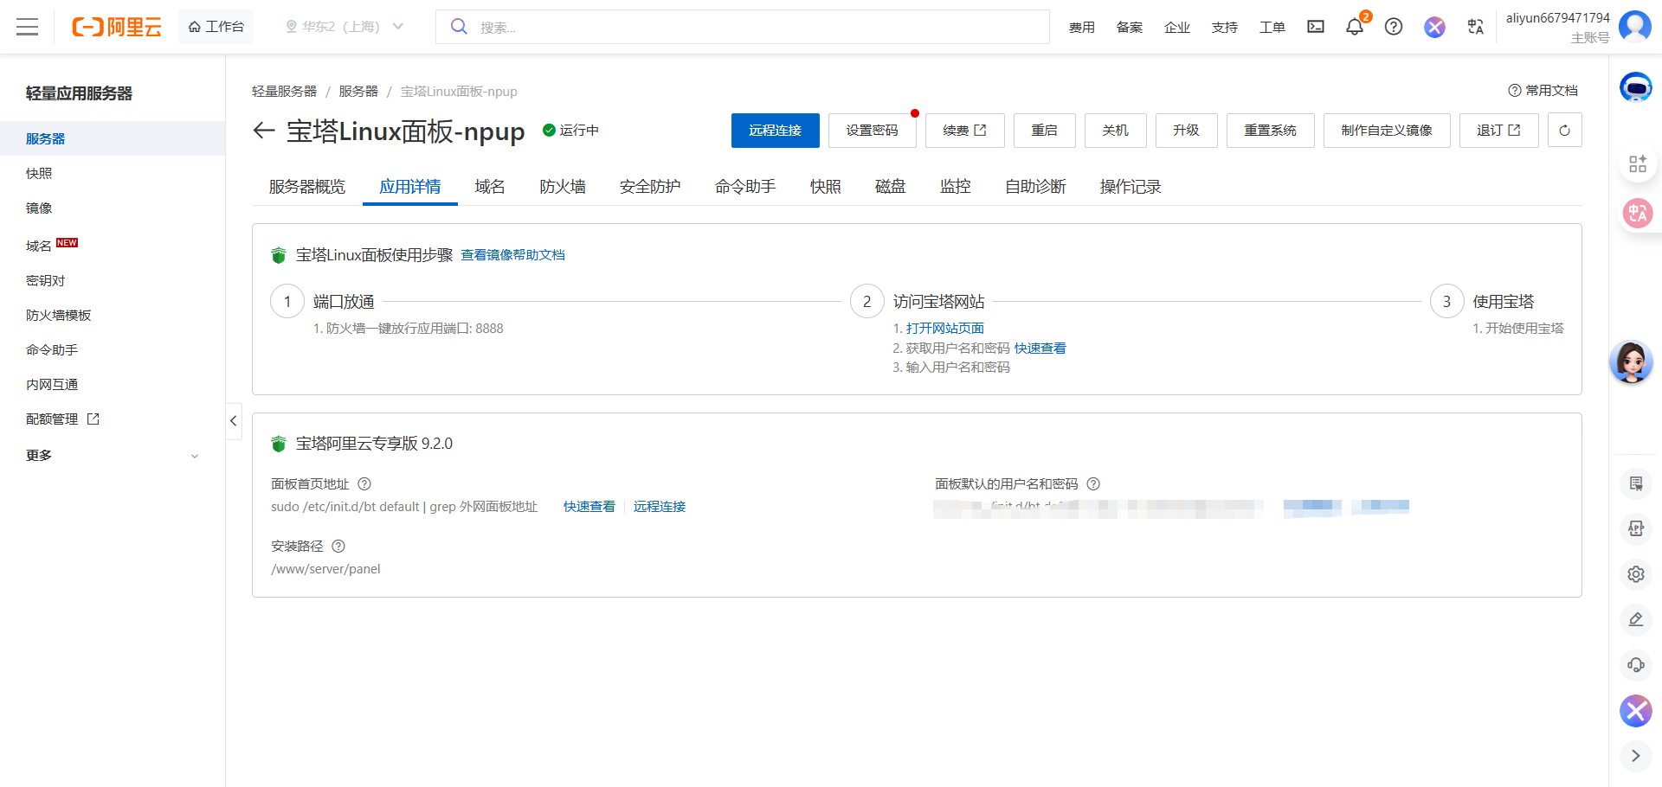This screenshot has width=1662, height=787.
Task: Open the virtual customer service avatar
Action: 1632,362
